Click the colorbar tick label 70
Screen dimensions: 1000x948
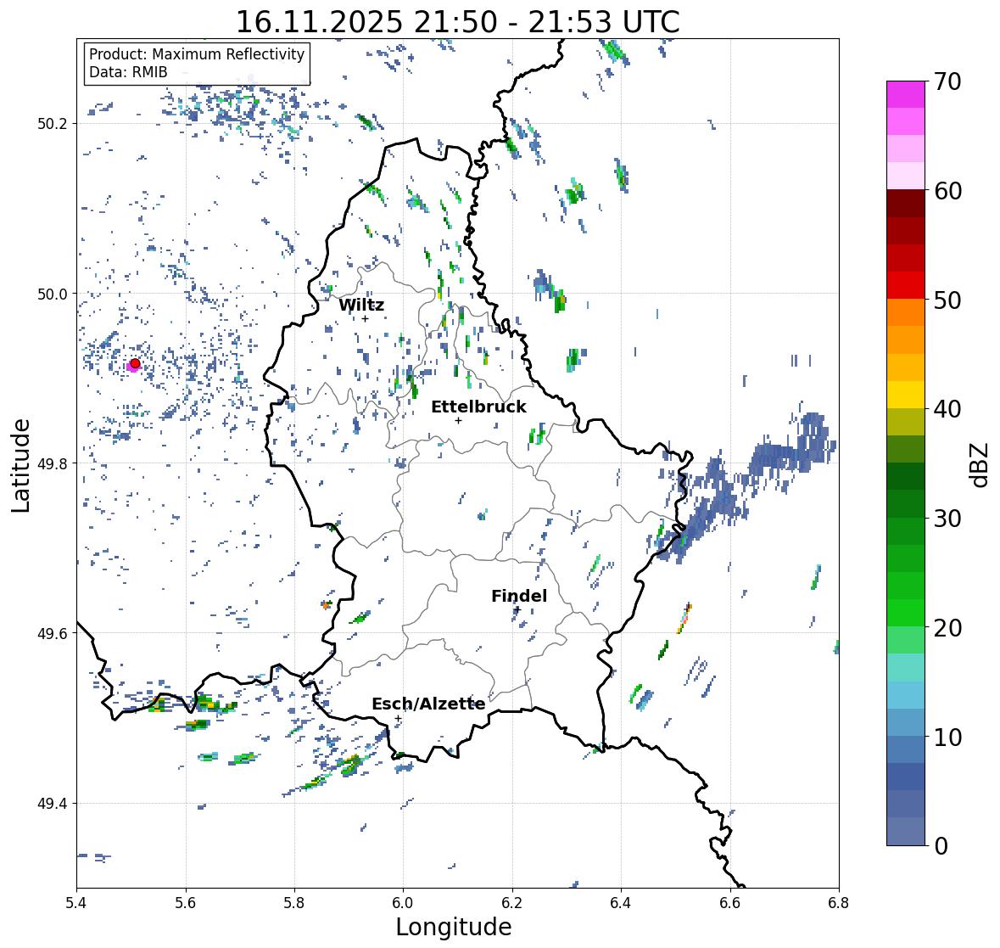tap(947, 81)
